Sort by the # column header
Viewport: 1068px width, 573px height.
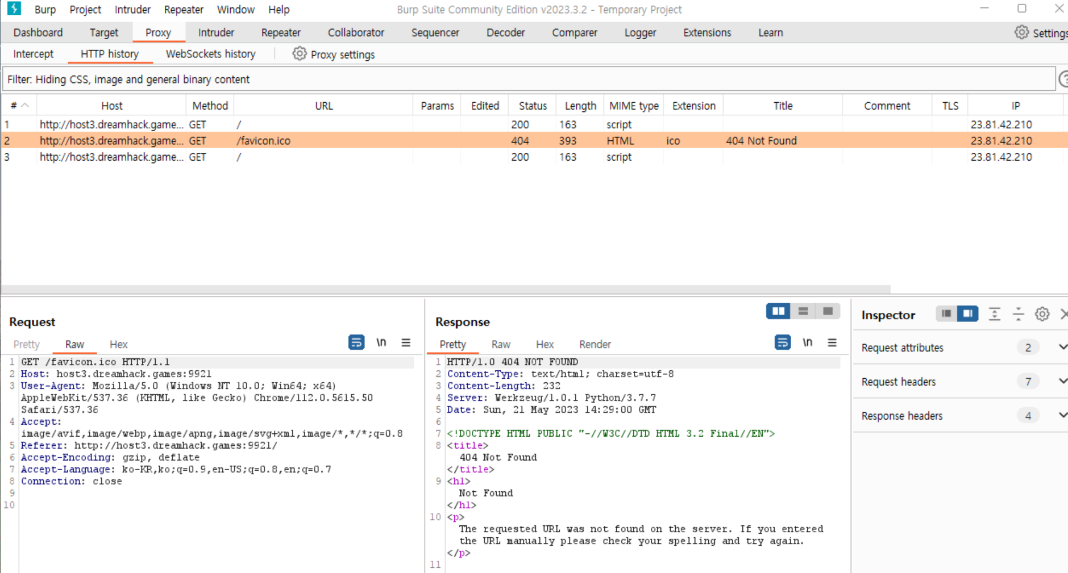pos(19,106)
